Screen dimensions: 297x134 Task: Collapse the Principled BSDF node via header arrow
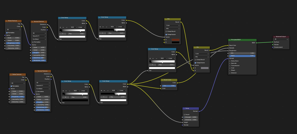coord(229,40)
